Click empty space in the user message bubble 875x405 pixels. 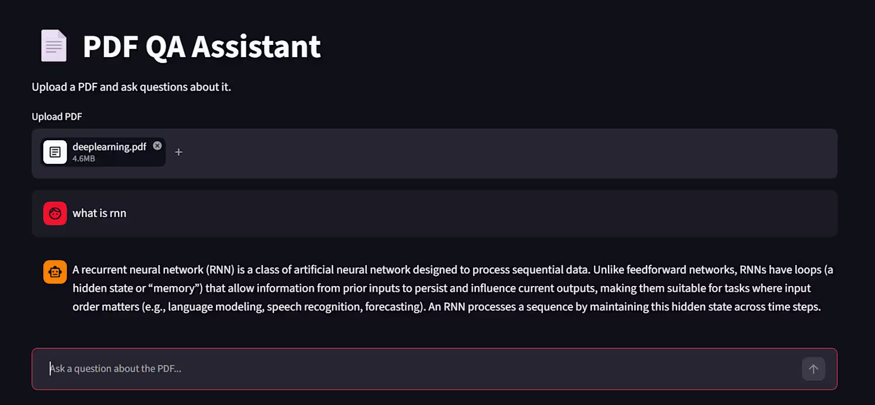(478, 214)
